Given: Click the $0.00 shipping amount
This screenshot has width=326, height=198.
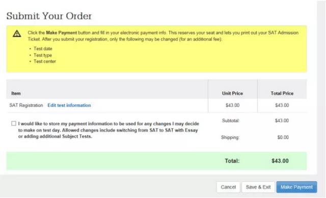Looking at the screenshot, I should (283, 137).
